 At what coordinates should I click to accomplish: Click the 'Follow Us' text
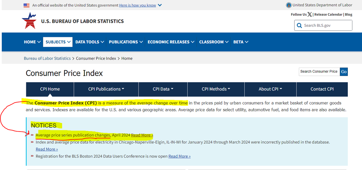click(x=299, y=14)
